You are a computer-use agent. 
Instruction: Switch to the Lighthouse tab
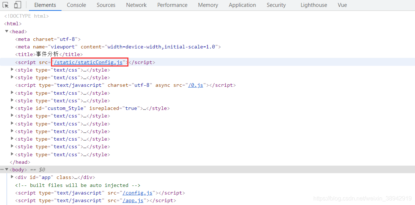(314, 5)
